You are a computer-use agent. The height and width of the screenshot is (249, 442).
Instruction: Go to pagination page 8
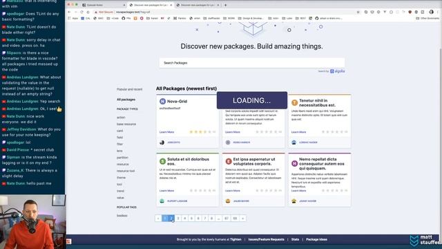pos(212,219)
